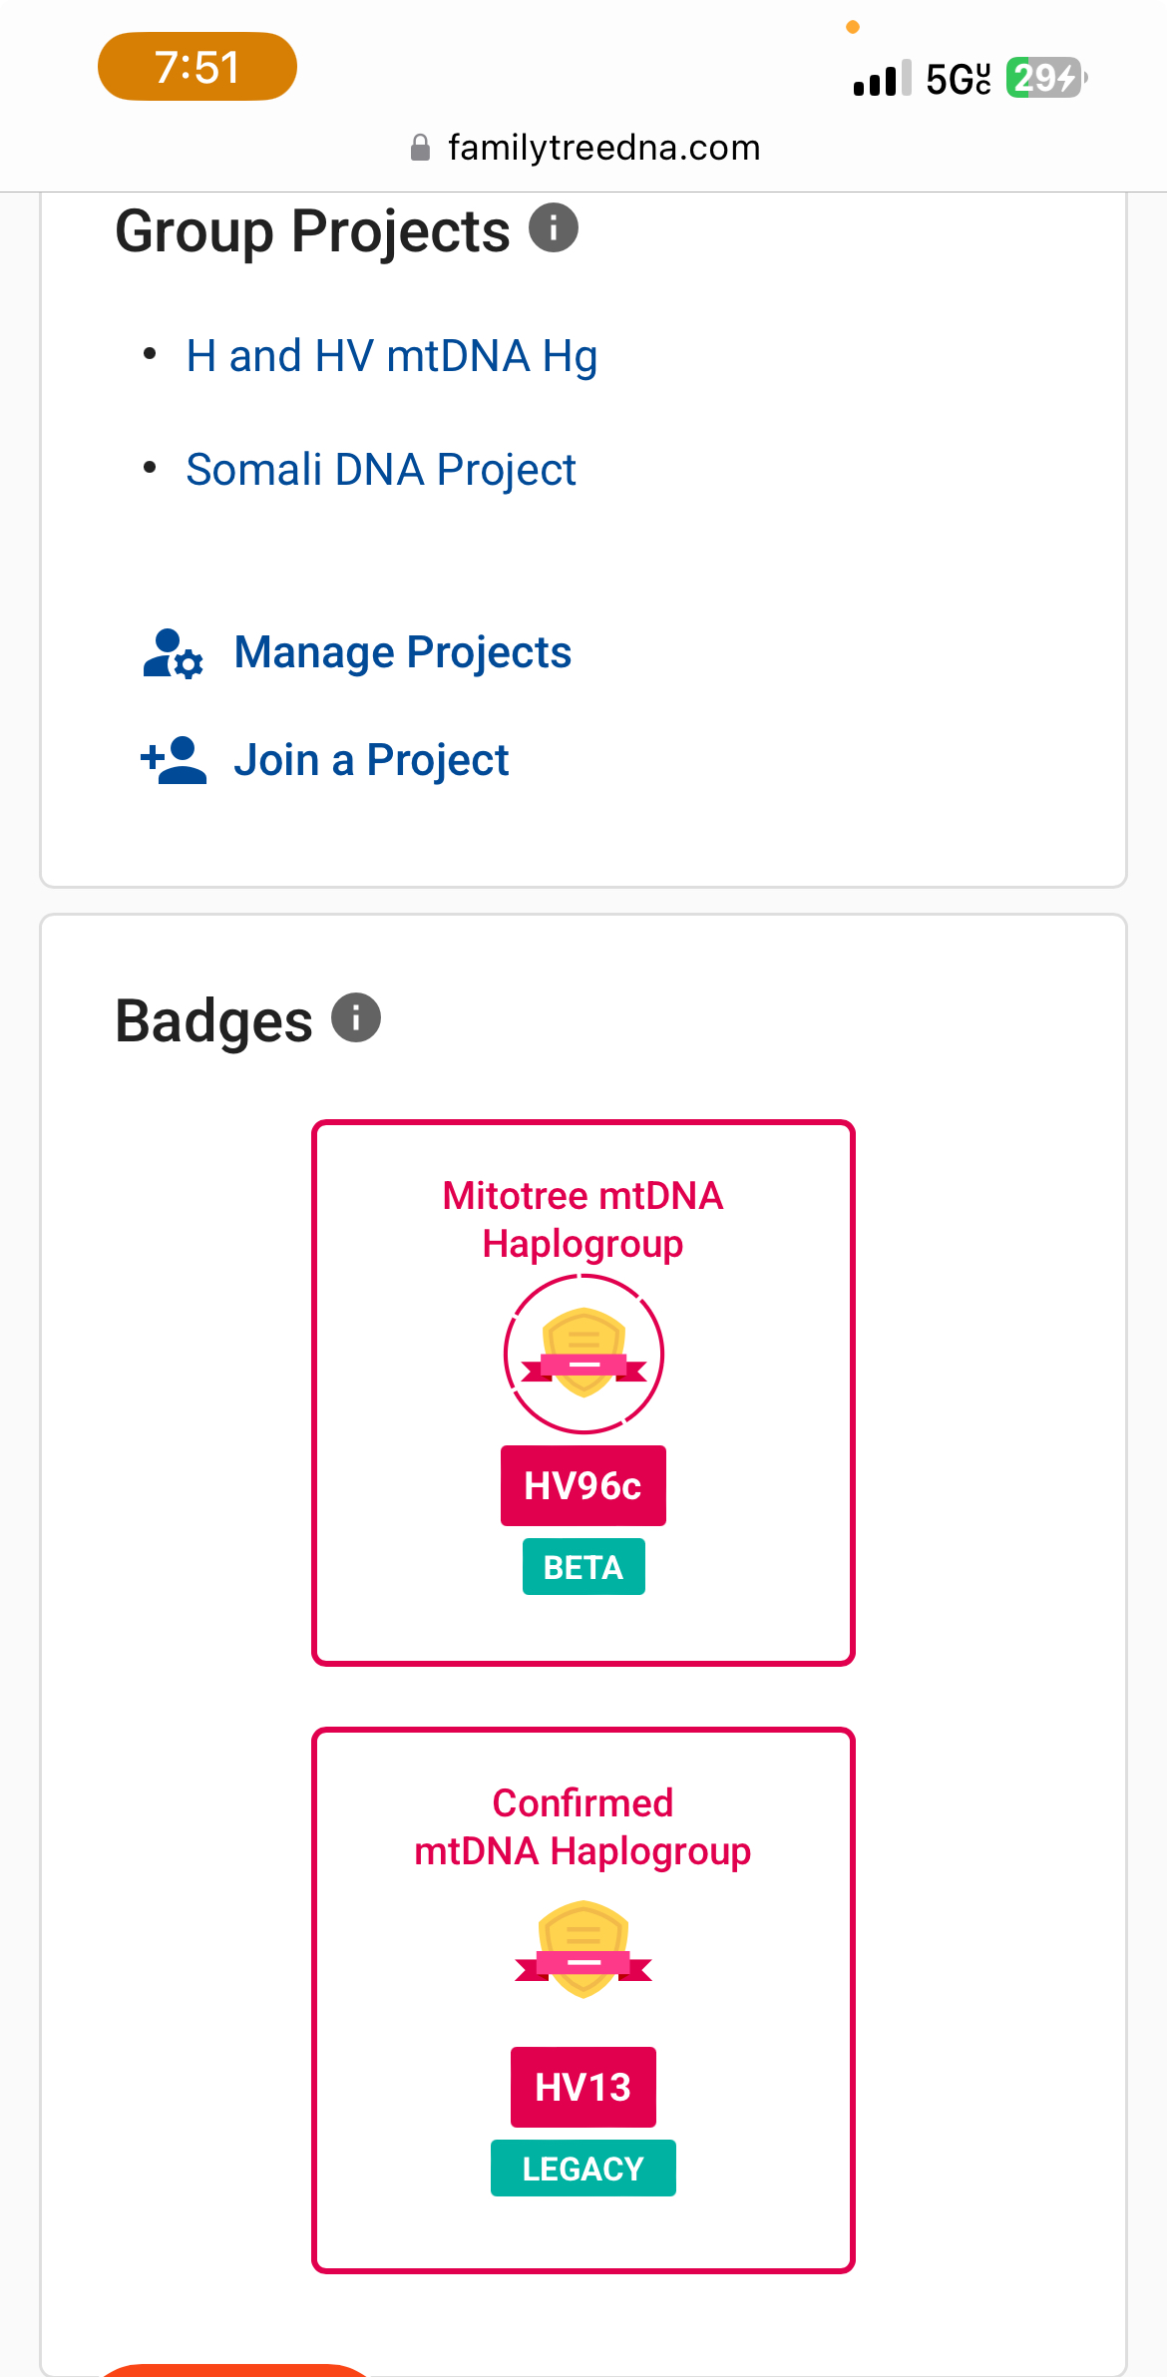Select the Join a Project link

[371, 760]
